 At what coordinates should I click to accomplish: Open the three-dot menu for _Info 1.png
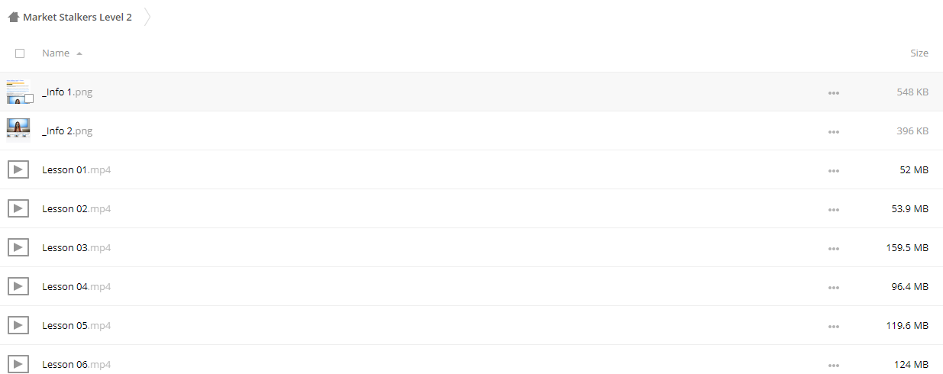[834, 92]
